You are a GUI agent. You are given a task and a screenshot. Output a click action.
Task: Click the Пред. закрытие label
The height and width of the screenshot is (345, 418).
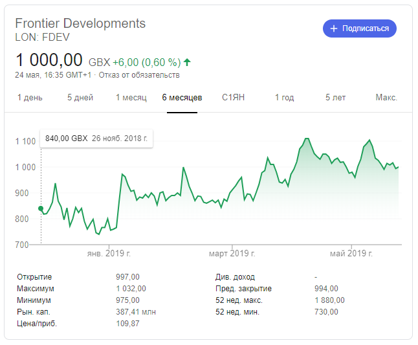[244, 289]
